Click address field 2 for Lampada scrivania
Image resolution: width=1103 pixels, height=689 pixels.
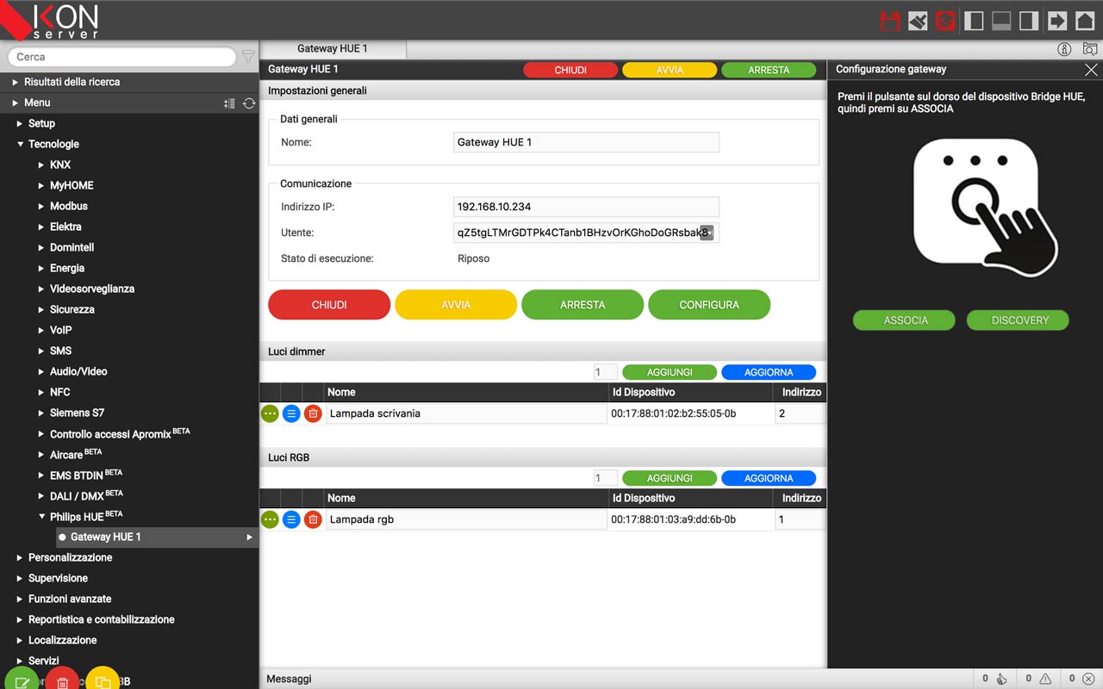[x=800, y=413]
